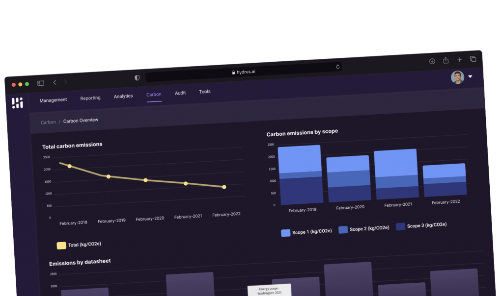Click the "February-2018" axis label on line chart
Screen dimensions: 503x296
(73, 222)
